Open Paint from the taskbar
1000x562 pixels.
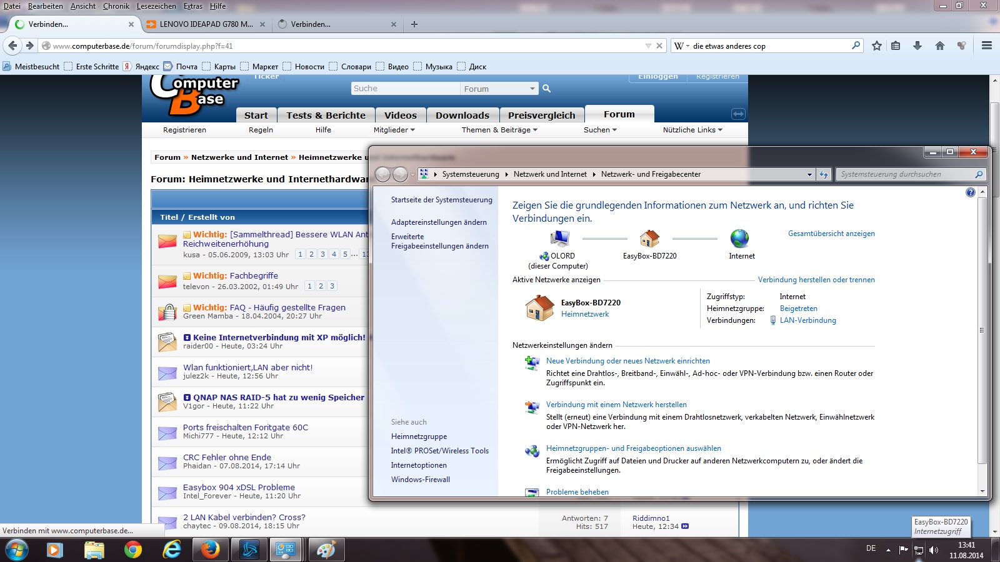(x=326, y=550)
